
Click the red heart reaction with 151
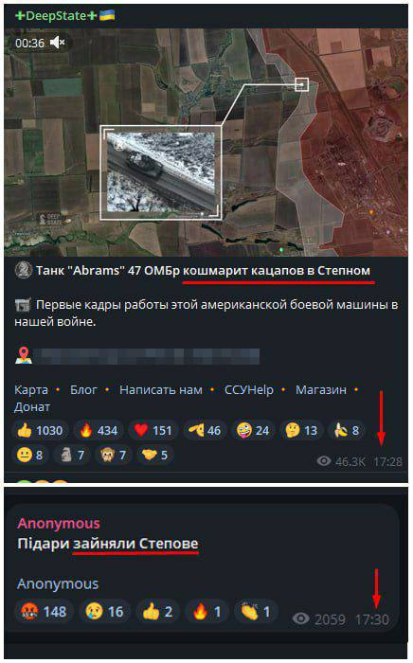(x=153, y=430)
